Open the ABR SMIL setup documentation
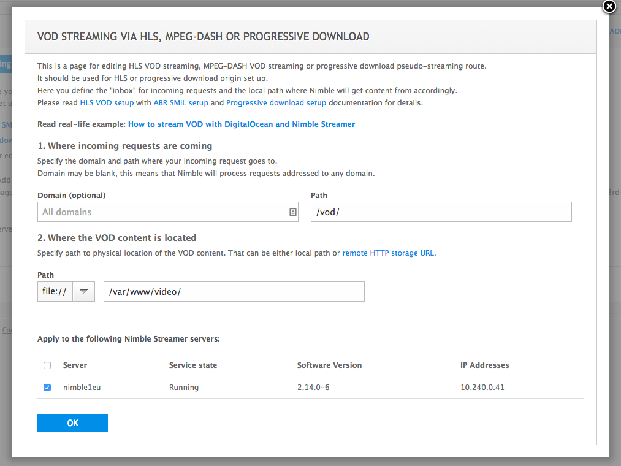This screenshot has width=621, height=466. point(180,103)
